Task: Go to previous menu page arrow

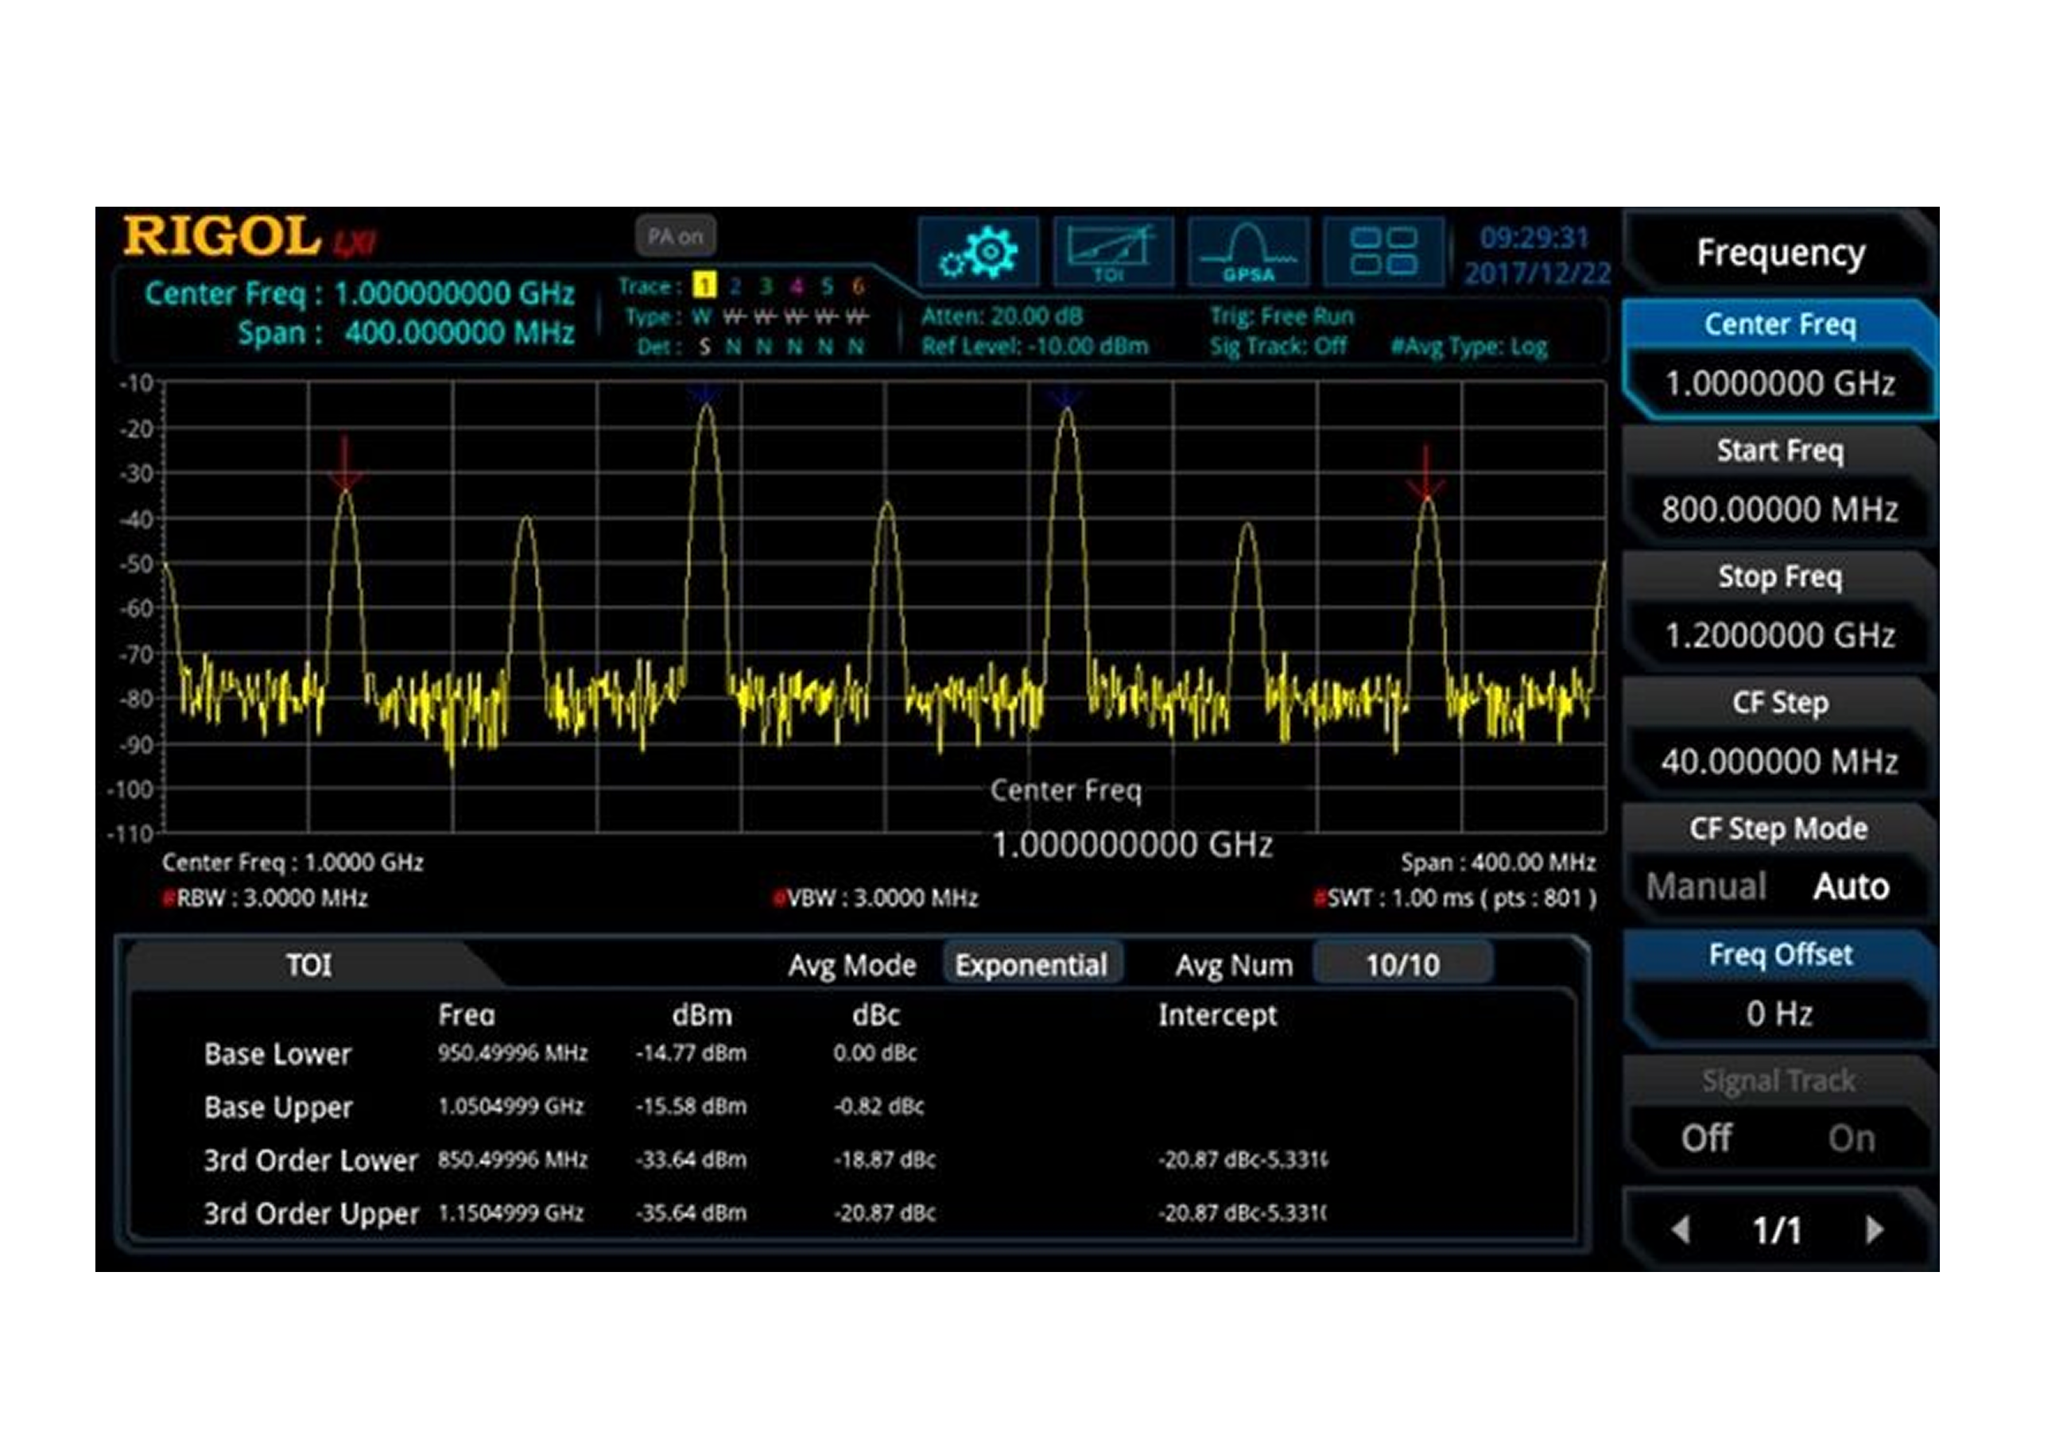Action: pyautogui.click(x=1681, y=1229)
